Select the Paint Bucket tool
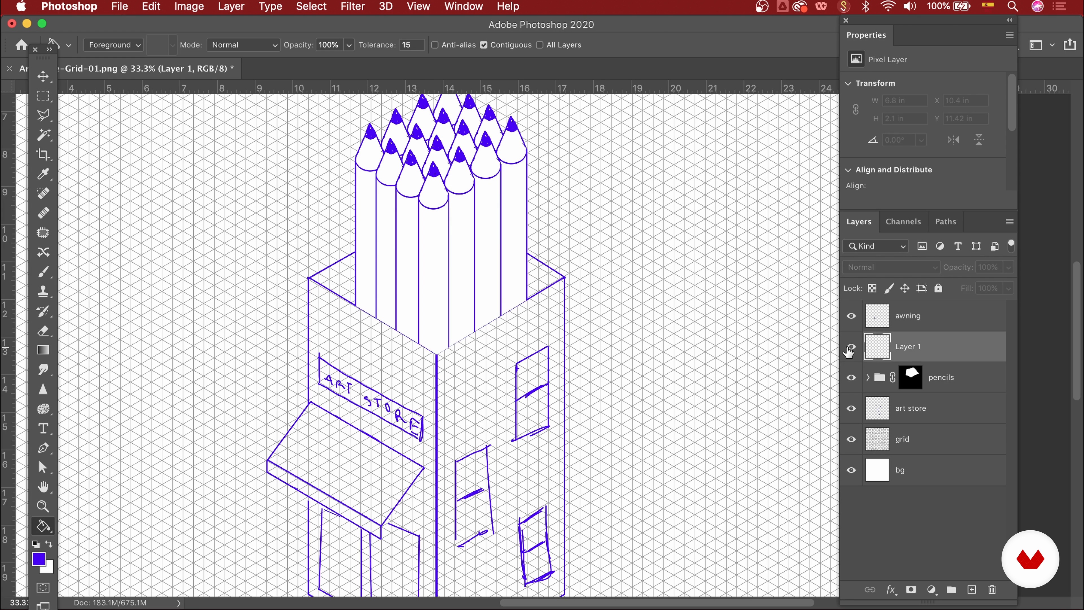 click(43, 526)
